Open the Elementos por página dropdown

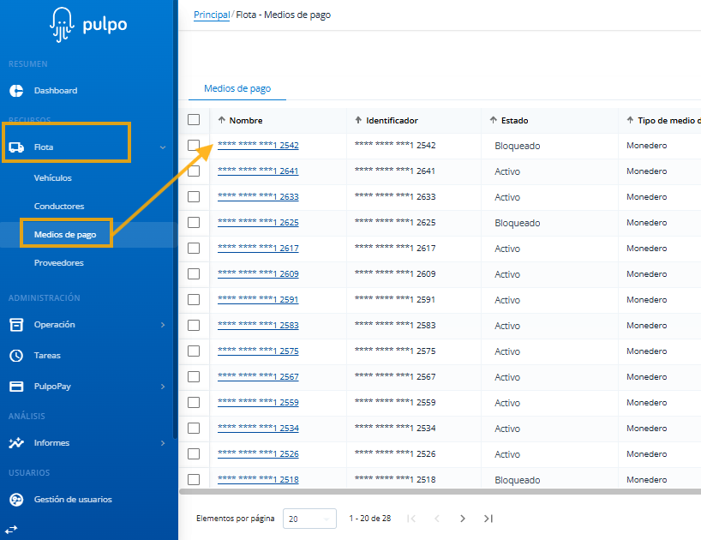coord(311,519)
